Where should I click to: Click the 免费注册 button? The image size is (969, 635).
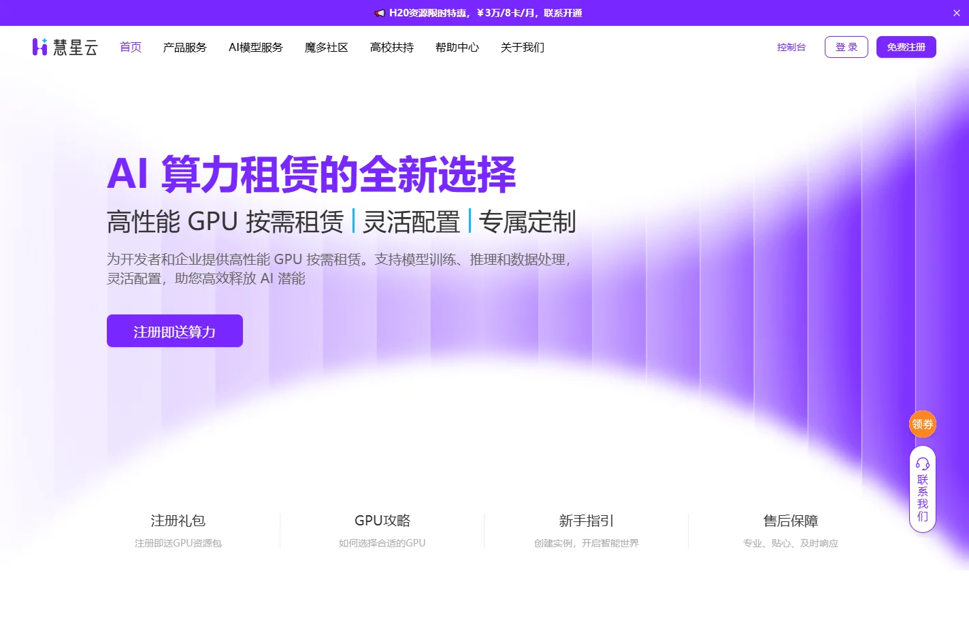(x=906, y=47)
